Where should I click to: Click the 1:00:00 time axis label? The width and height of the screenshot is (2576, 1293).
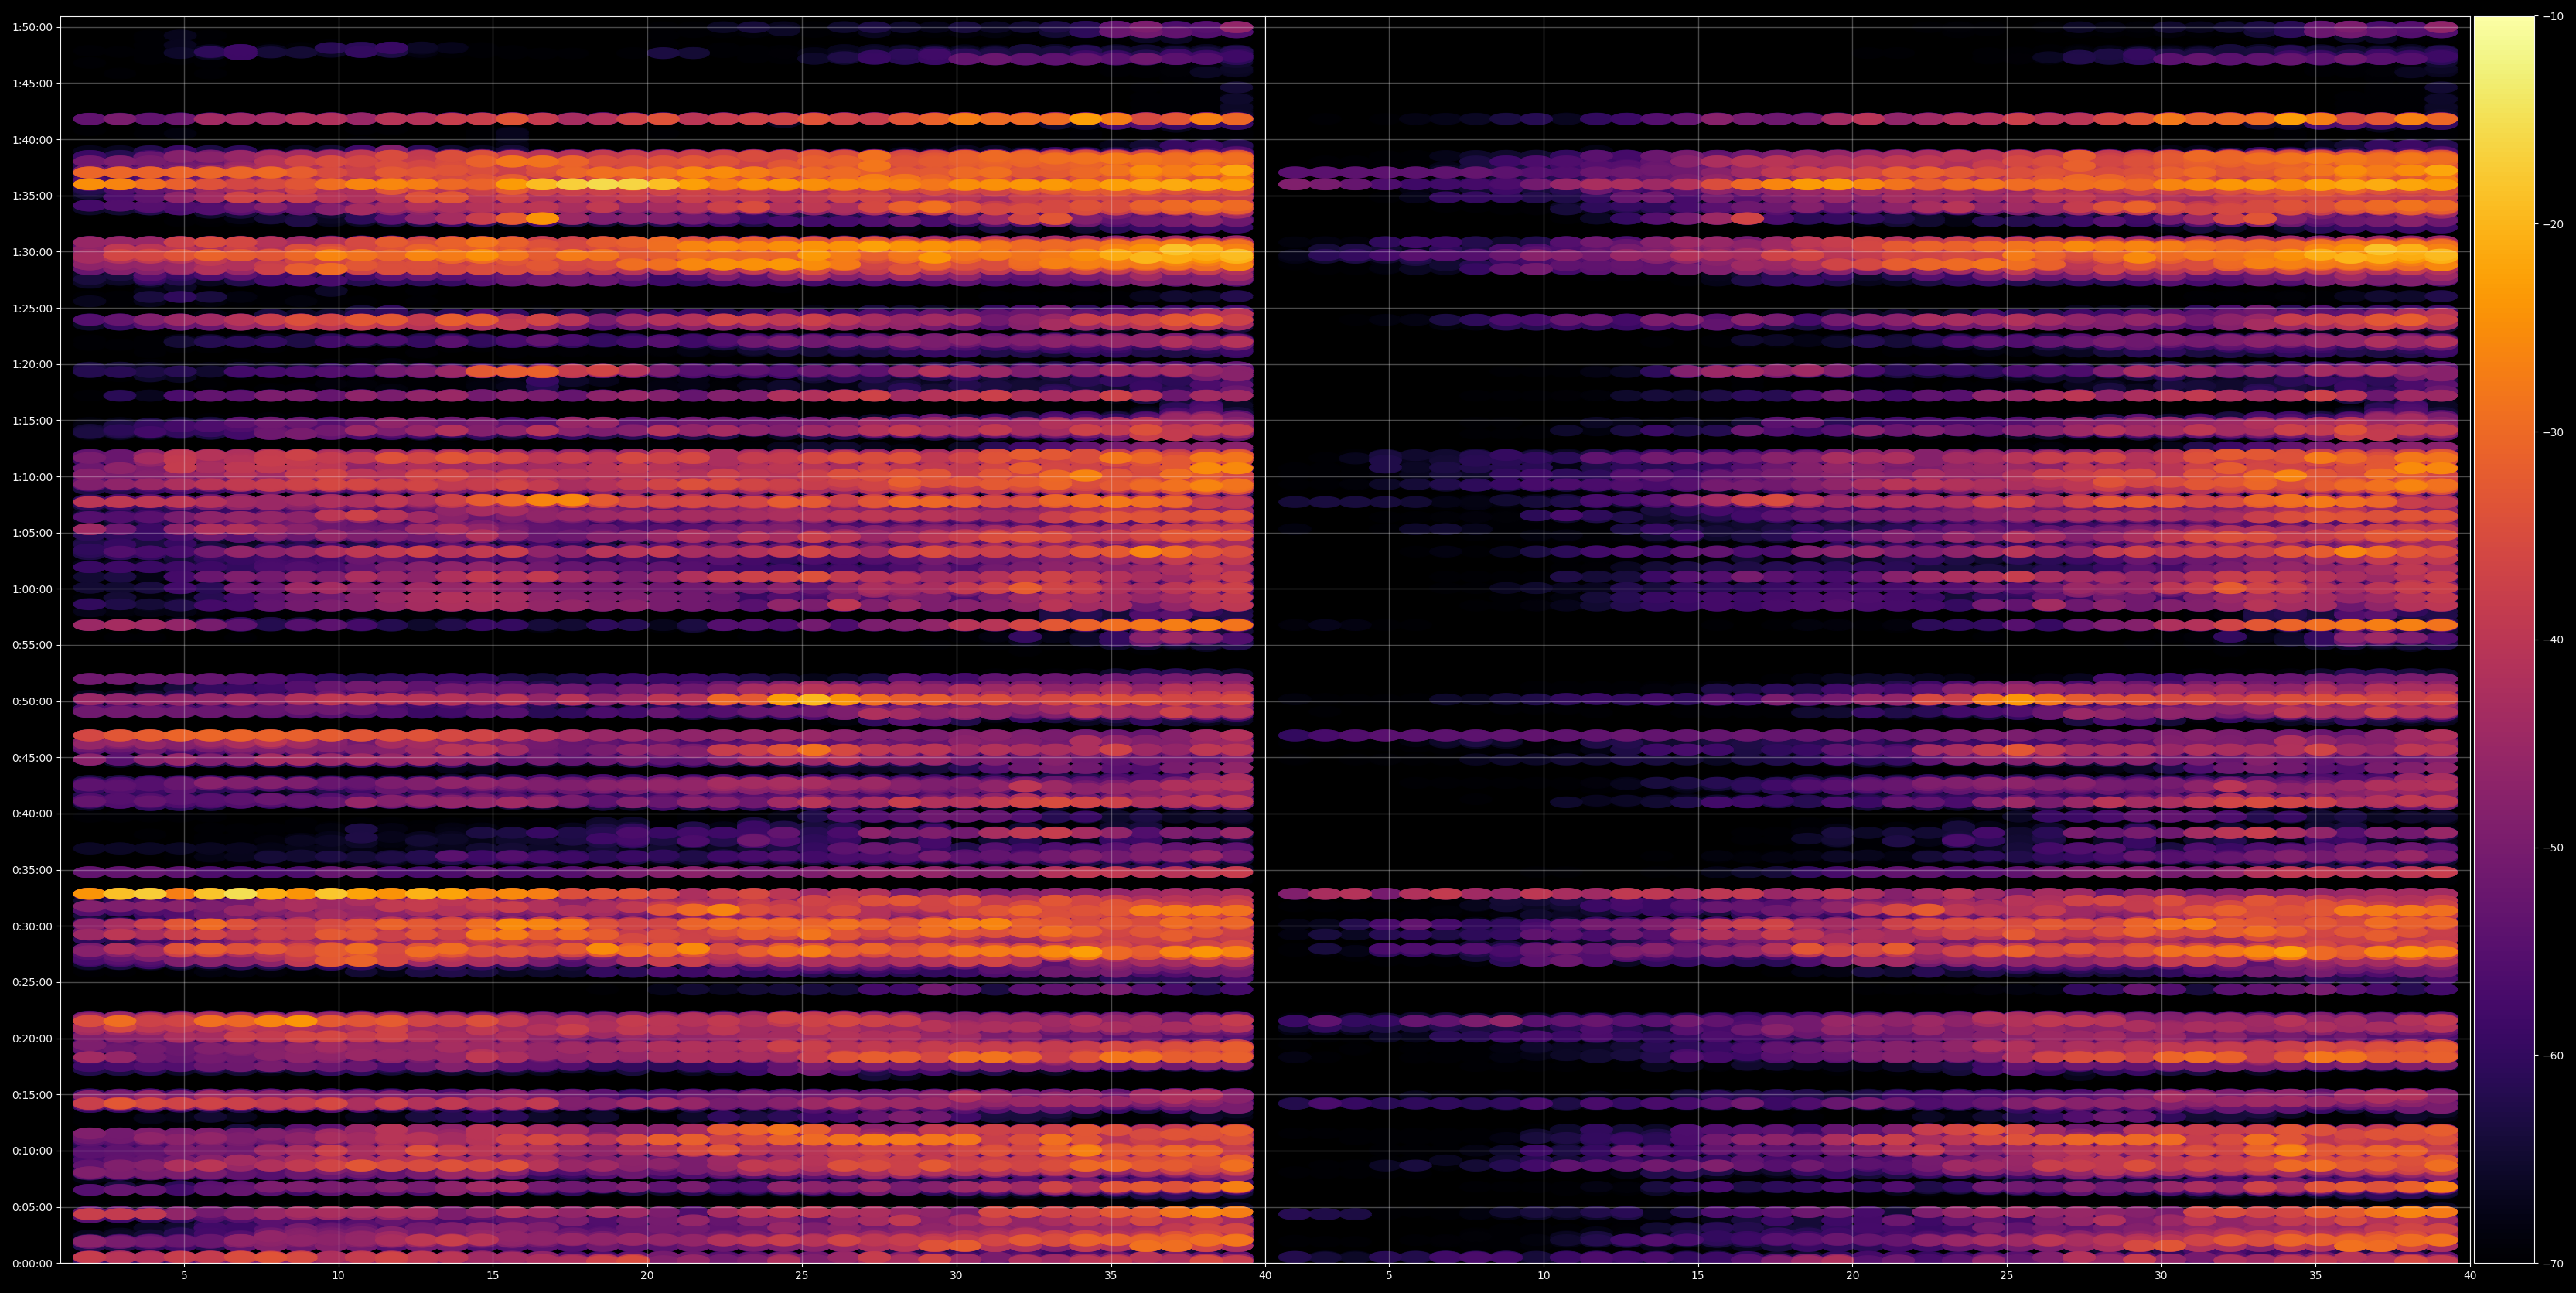[x=32, y=589]
